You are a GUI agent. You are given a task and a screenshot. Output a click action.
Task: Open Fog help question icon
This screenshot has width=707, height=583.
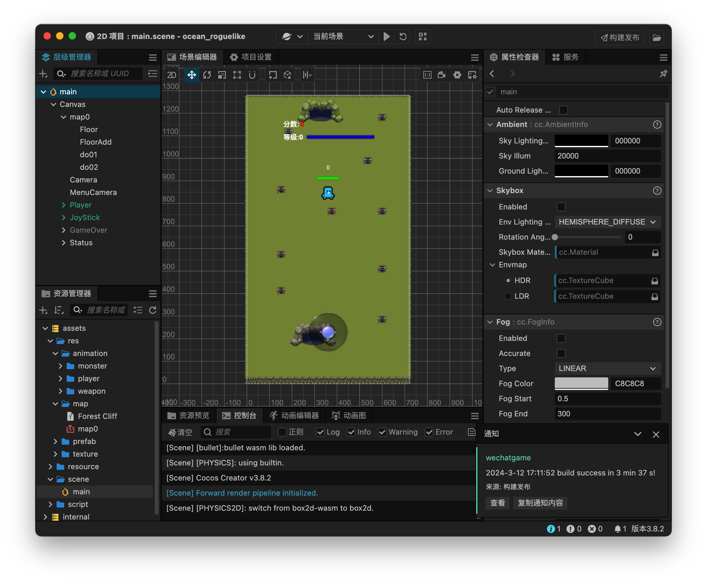657,322
